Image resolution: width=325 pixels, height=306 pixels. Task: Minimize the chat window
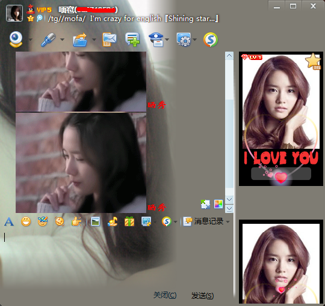pos(277,6)
